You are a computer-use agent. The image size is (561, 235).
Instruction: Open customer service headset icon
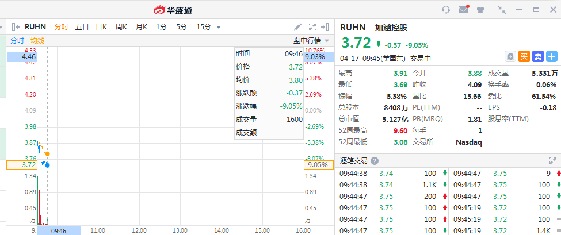click(446, 10)
